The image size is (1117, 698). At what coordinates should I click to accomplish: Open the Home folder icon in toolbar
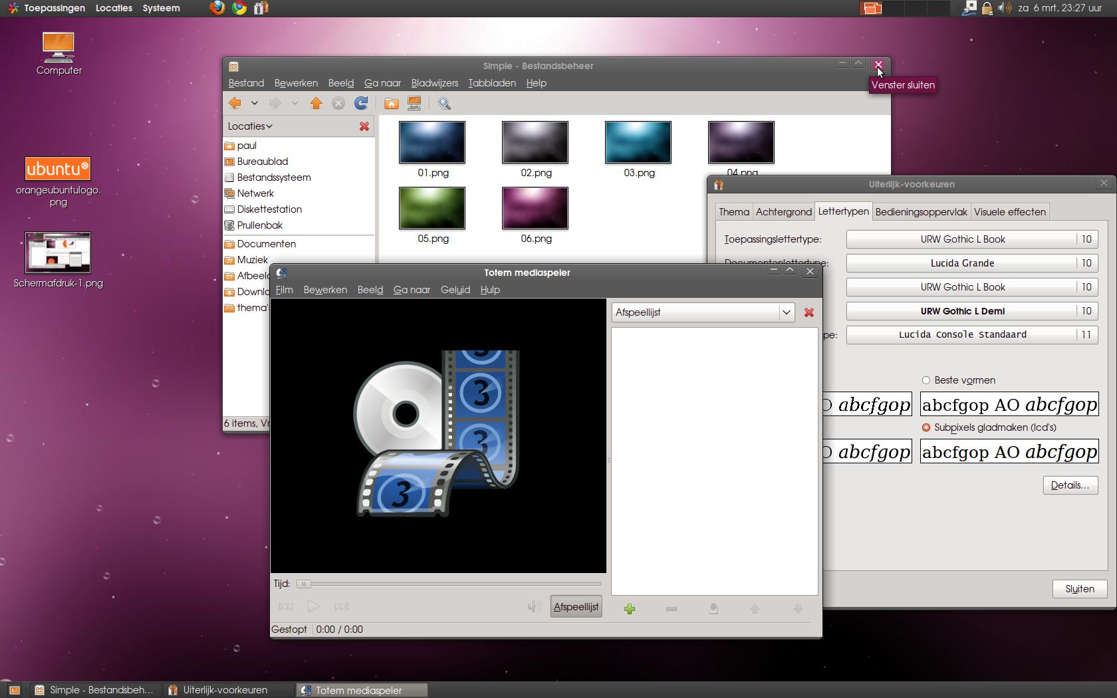pyautogui.click(x=392, y=103)
